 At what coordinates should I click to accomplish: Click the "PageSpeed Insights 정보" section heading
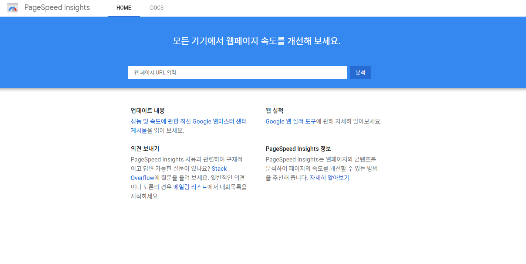click(x=298, y=149)
